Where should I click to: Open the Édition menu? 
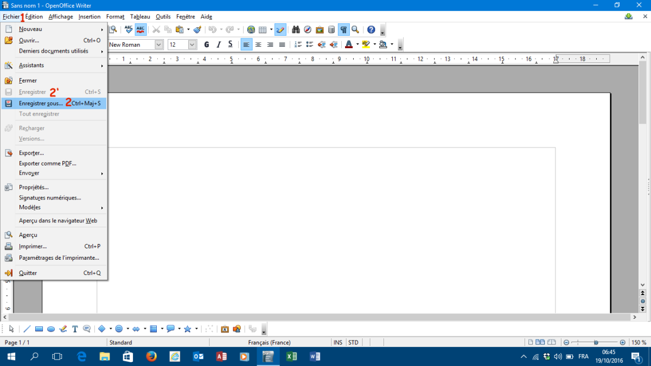(34, 17)
